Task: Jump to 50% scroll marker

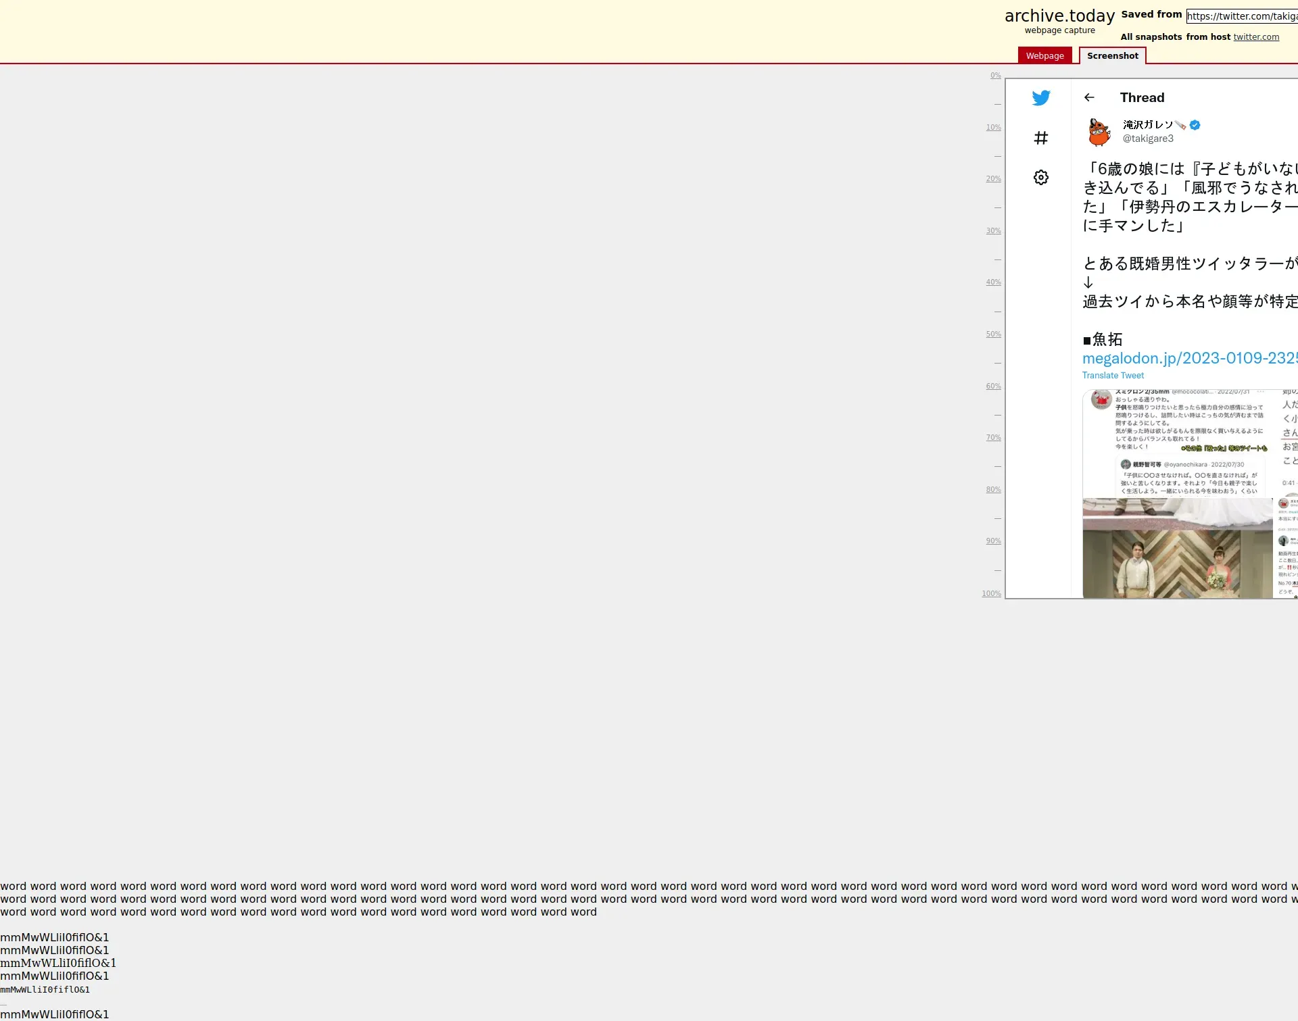Action: (992, 334)
